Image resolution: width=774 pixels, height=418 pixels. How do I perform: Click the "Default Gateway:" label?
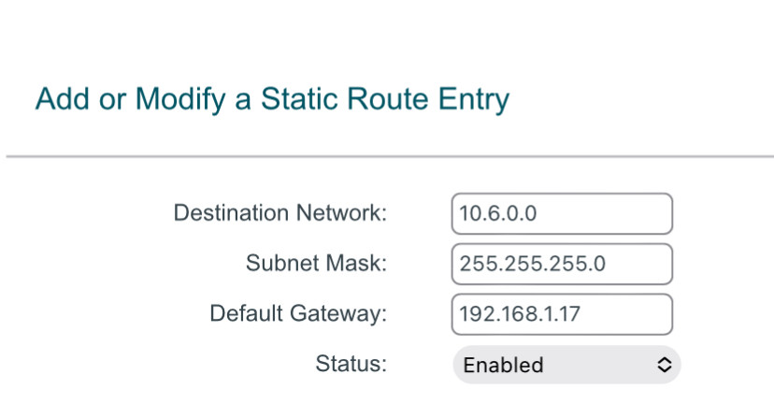(297, 314)
